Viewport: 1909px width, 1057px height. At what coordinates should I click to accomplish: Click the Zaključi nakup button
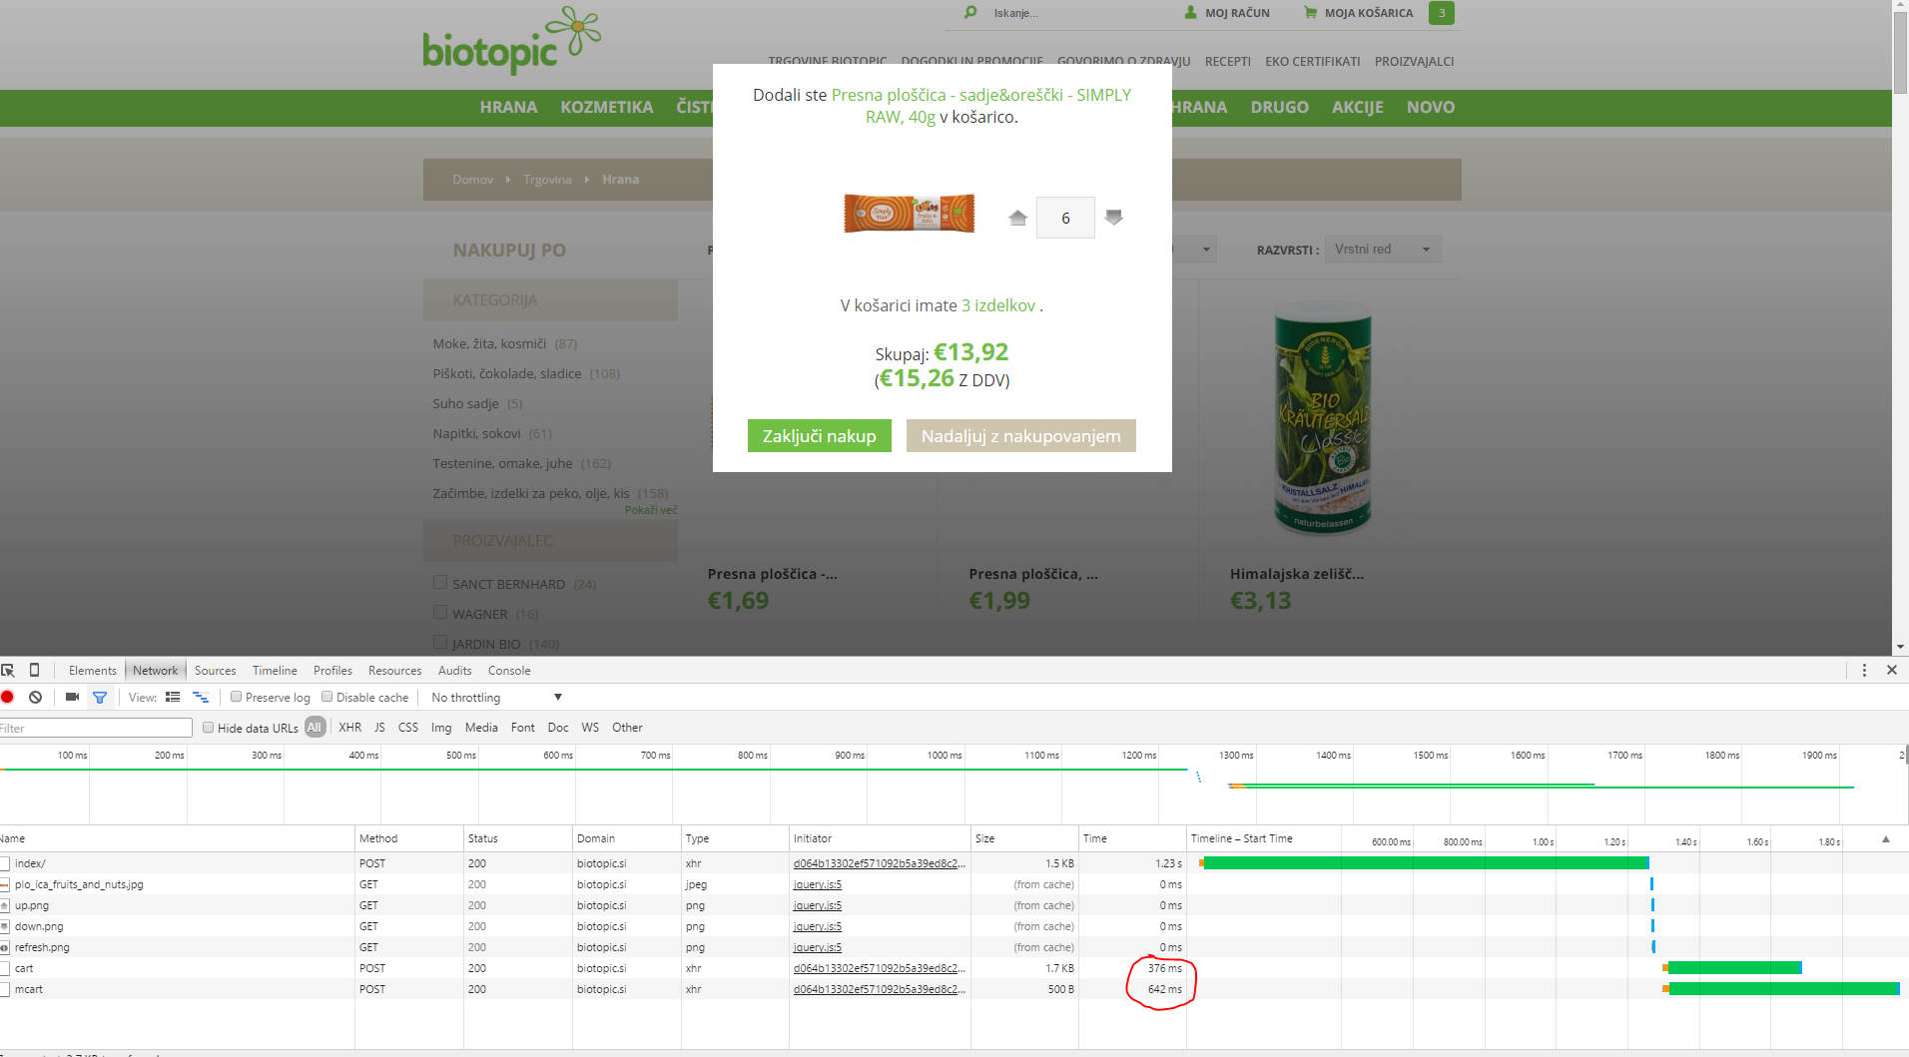pyautogui.click(x=819, y=436)
